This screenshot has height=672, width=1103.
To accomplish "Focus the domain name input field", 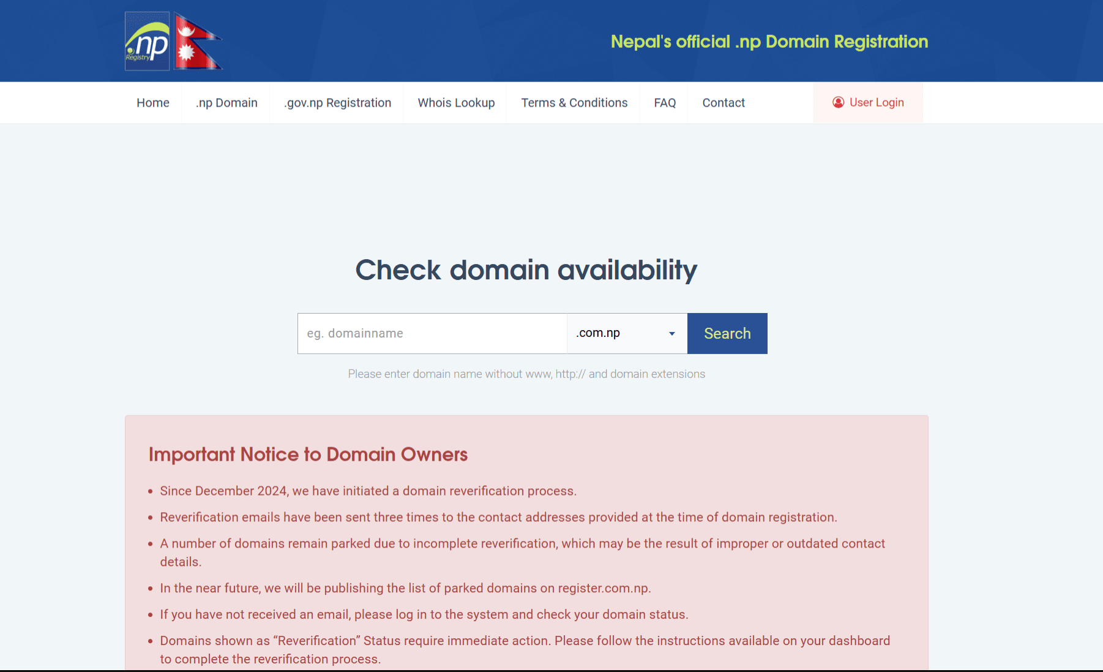I will 432,333.
